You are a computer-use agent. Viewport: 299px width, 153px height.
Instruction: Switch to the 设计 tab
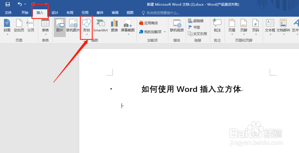point(55,13)
